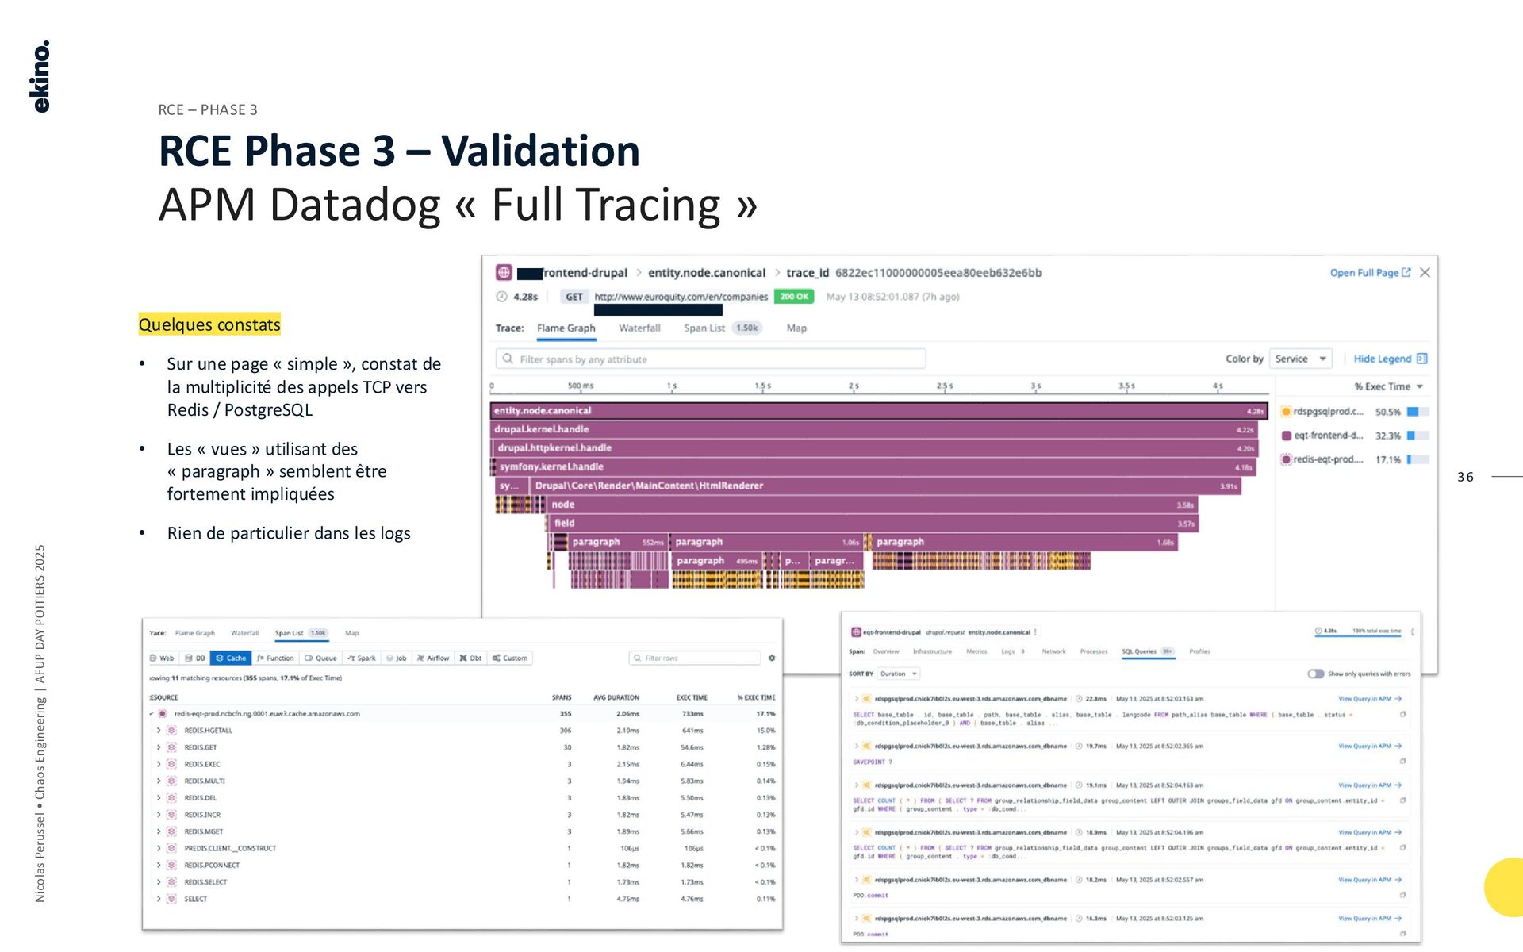The height and width of the screenshot is (952, 1523).
Task: Open the Color by Service dropdown
Action: point(1300,359)
